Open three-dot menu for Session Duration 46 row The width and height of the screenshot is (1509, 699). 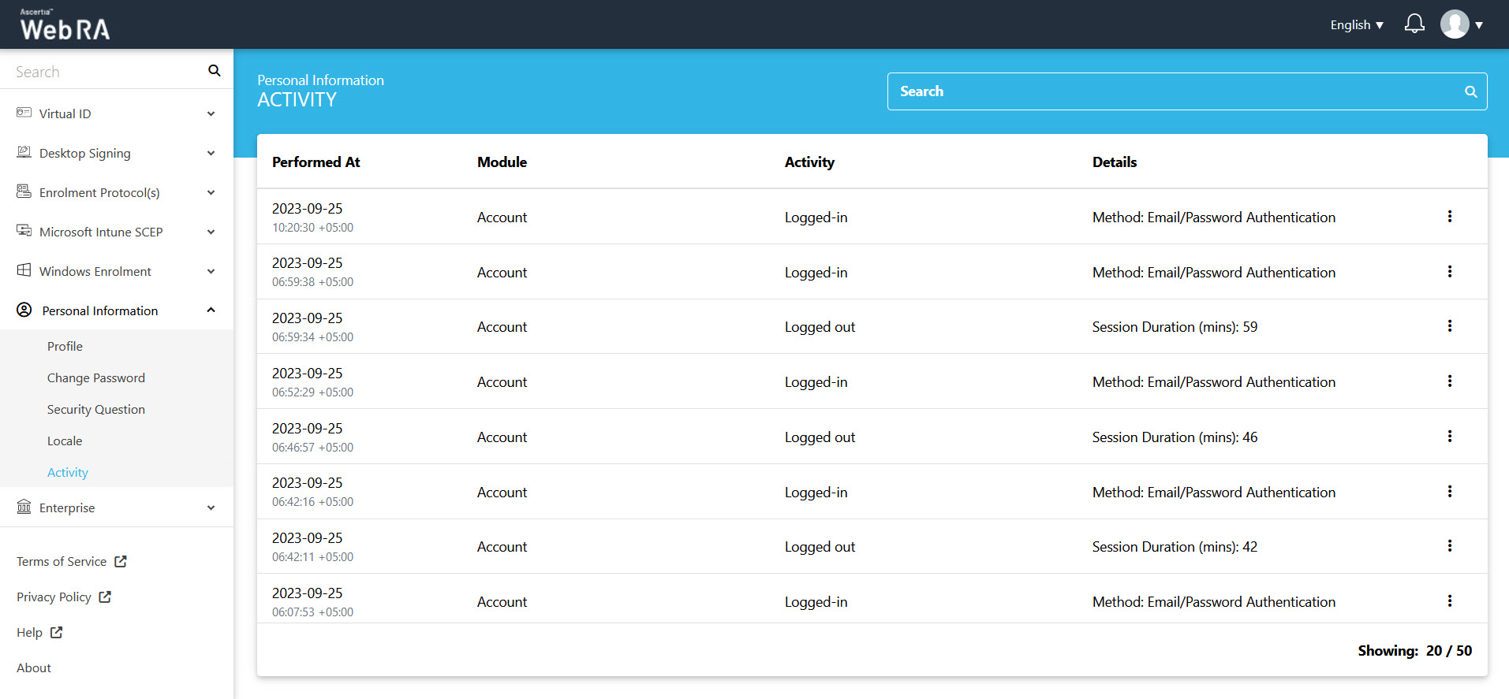tap(1449, 437)
